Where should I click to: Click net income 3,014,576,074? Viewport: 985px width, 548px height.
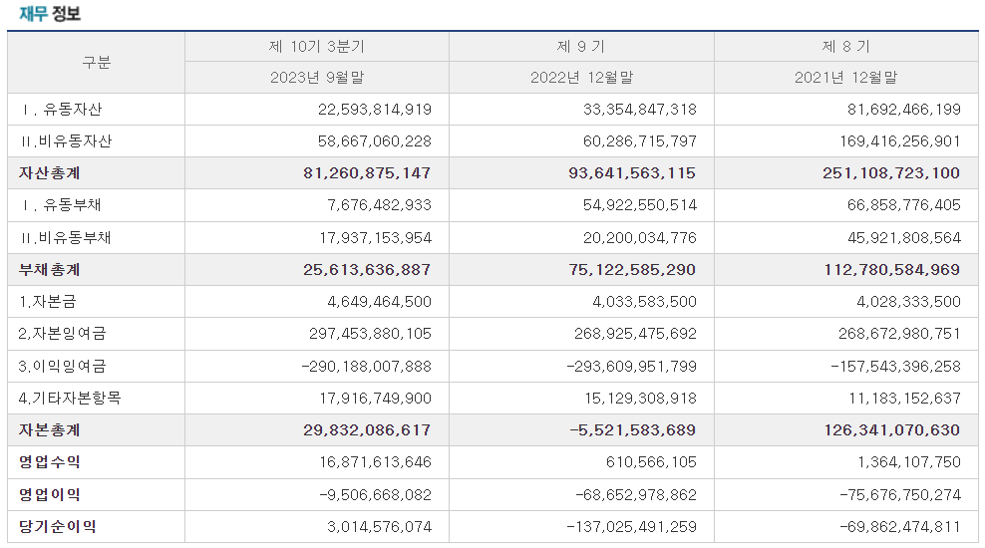pyautogui.click(x=379, y=527)
